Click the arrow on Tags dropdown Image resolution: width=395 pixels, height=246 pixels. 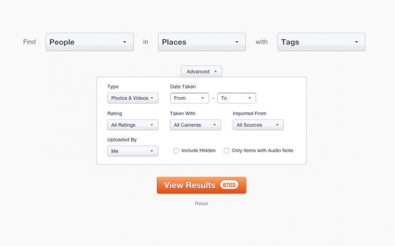click(356, 42)
